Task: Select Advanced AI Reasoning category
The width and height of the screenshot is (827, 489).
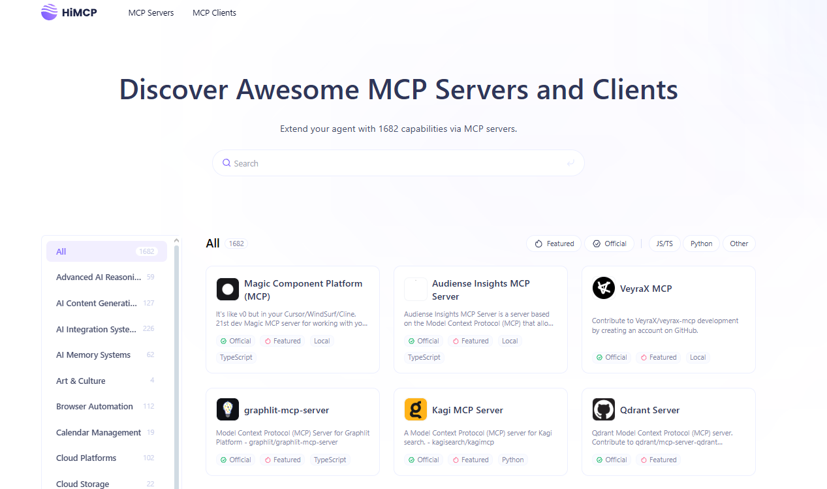Action: 106,277
